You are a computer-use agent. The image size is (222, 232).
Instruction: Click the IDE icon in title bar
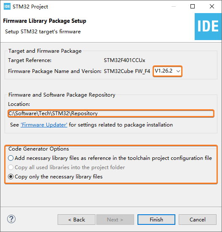click(x=7, y=7)
